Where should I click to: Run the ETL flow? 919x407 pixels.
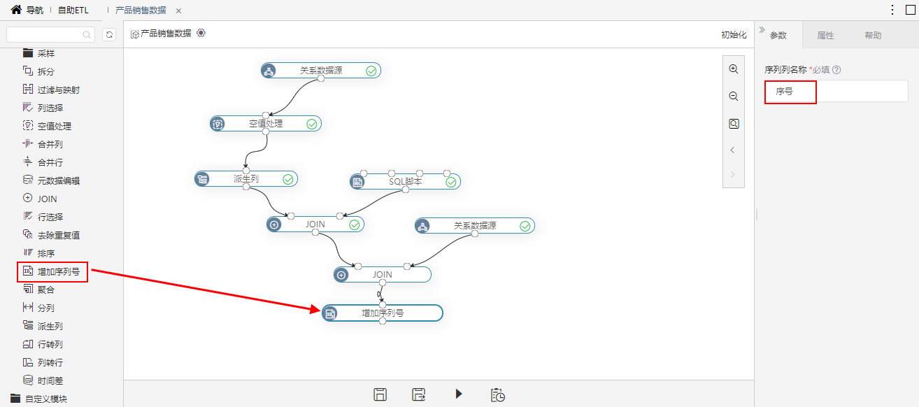tap(459, 394)
